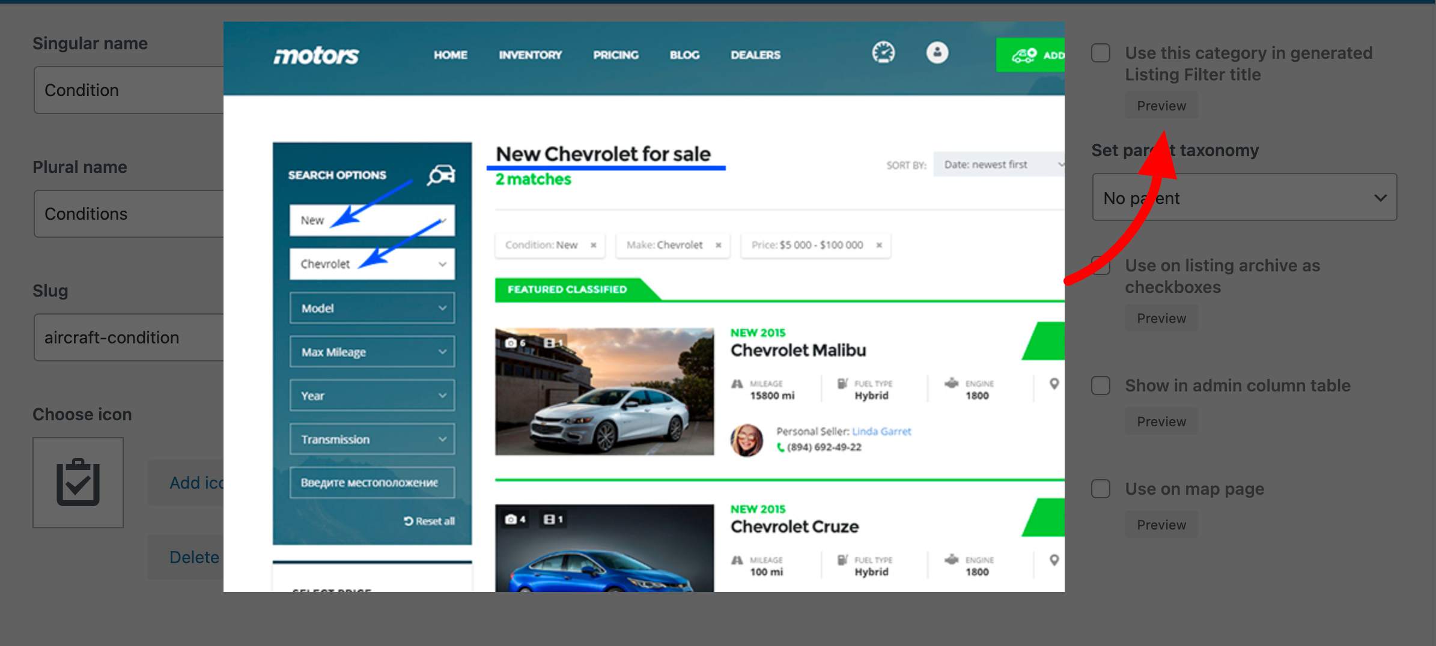Remove the Condition: New filter tag
Image resolution: width=1436 pixels, height=646 pixels.
594,245
